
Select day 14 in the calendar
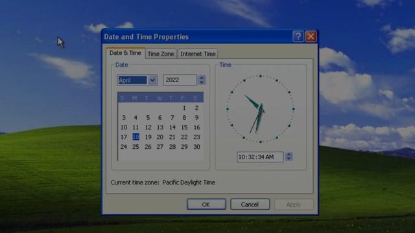point(172,128)
